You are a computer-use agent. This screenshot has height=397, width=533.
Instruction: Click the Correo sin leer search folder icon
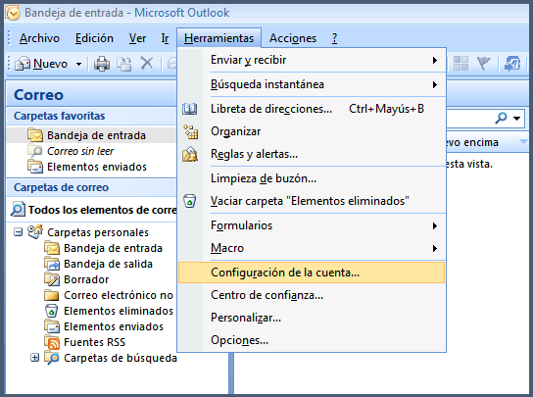point(35,151)
